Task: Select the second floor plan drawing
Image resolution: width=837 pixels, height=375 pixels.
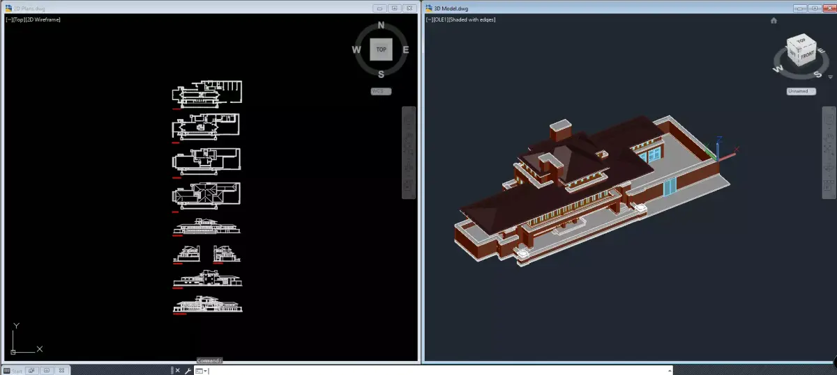Action: click(206, 126)
